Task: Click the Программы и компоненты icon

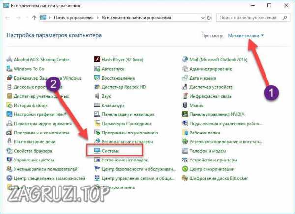Action: [x=9, y=133]
